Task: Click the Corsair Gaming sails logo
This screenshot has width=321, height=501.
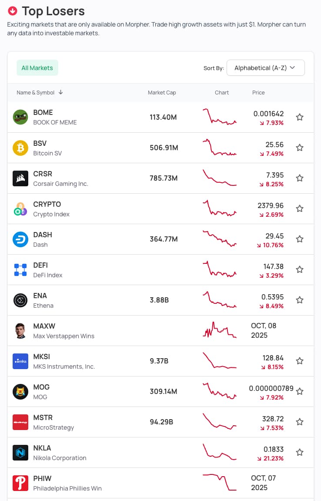Action: click(20, 178)
